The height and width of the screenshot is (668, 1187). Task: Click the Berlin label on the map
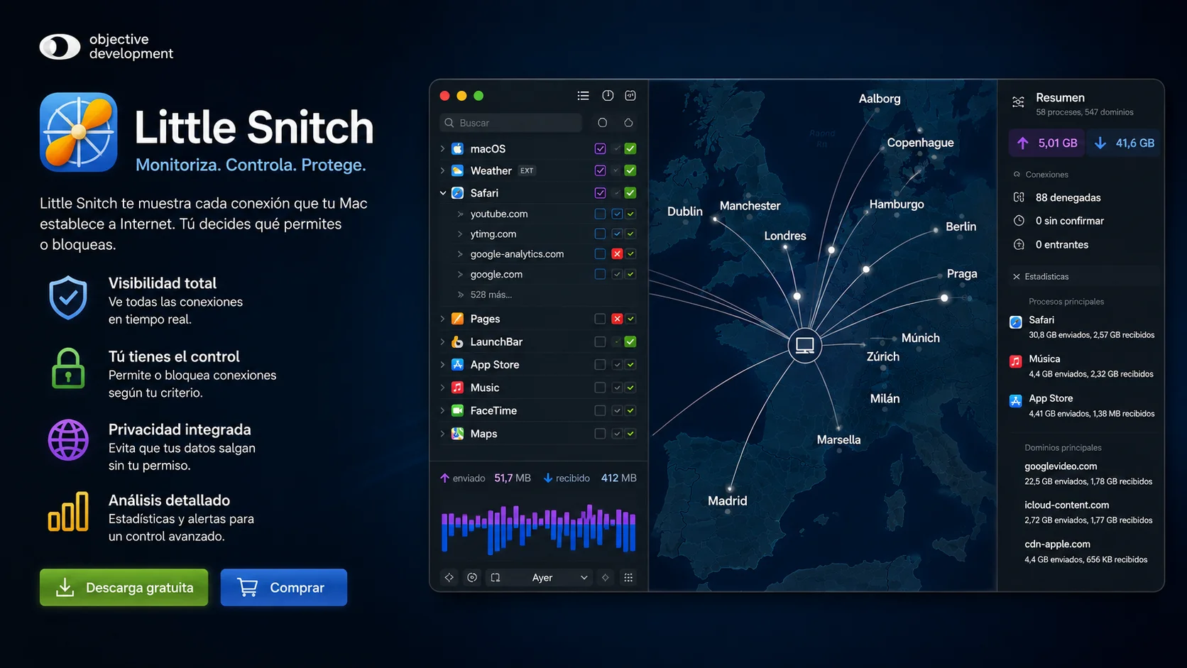[961, 226]
